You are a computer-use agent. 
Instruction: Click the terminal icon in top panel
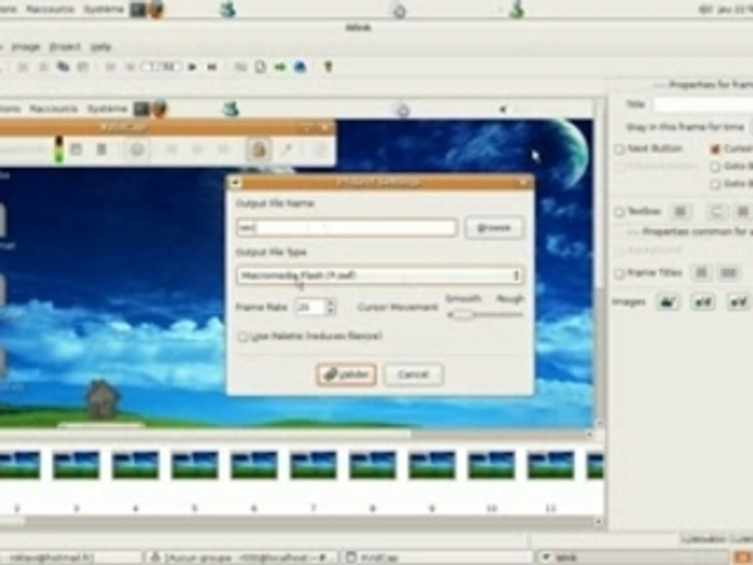138,9
